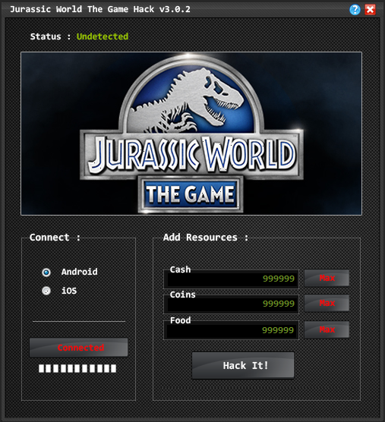
Task: Select the Android radio button
Action: point(46,272)
